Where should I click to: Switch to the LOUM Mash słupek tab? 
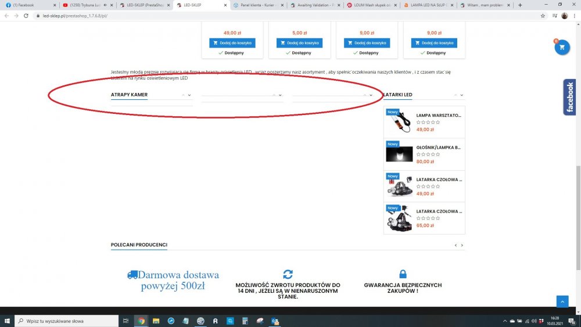point(371,5)
